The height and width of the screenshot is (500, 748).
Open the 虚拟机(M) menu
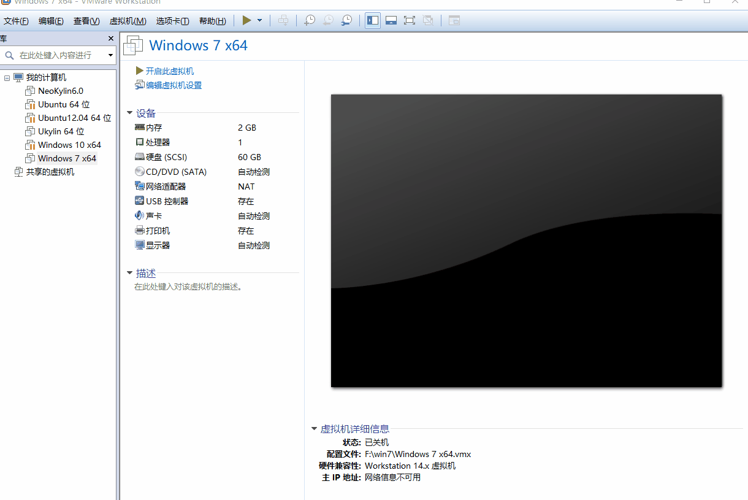(x=128, y=21)
